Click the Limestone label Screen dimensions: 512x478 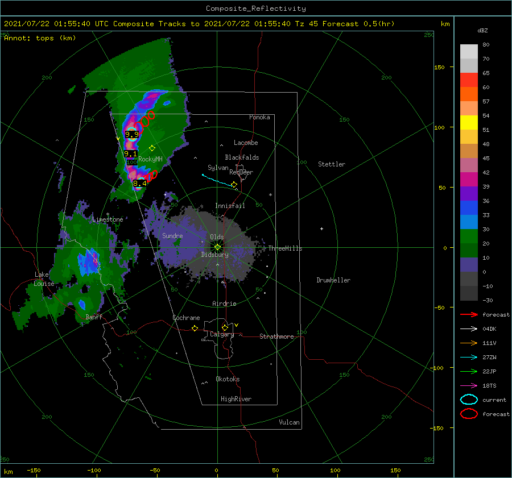coord(108,219)
